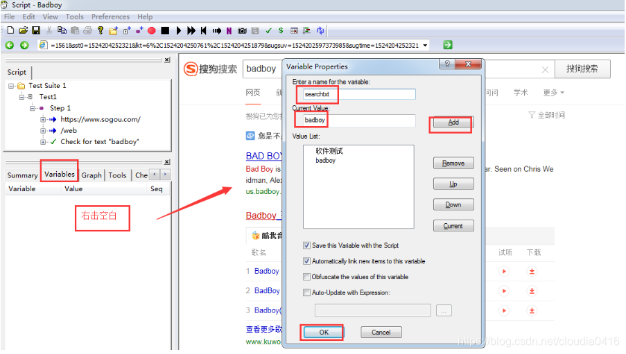Open the View menu
The image size is (626, 354).
point(51,17)
